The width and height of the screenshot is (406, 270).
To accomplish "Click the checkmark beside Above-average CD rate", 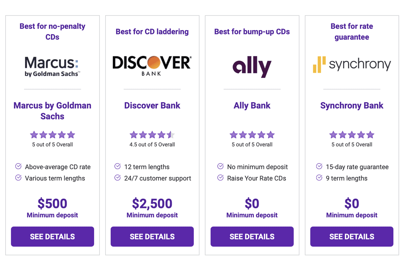I will coord(18,166).
